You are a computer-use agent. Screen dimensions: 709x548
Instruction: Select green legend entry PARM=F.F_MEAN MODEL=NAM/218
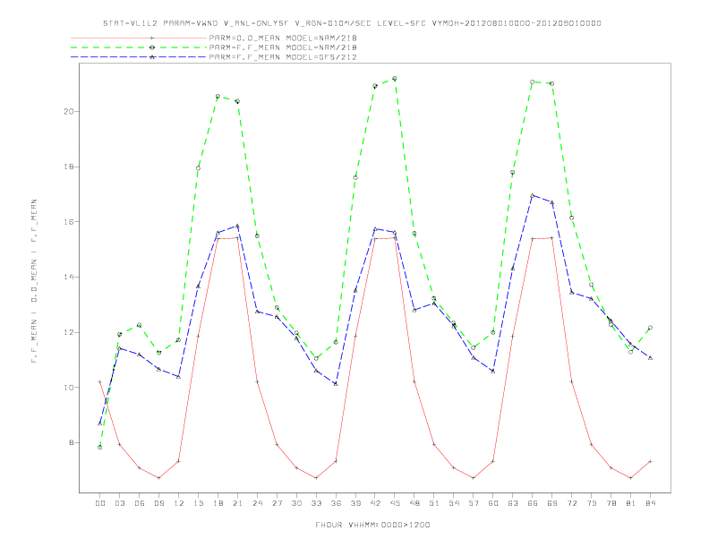(x=283, y=47)
